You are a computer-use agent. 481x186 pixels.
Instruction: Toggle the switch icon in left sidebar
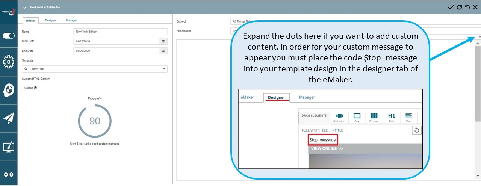[9, 36]
